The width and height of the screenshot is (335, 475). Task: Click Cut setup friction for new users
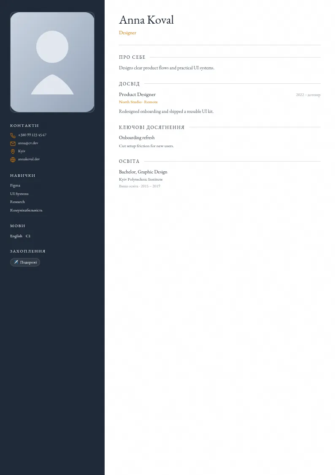(146, 146)
